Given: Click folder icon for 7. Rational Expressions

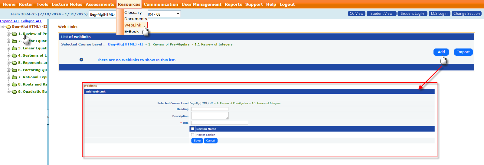Looking at the screenshot, I should (14, 77).
